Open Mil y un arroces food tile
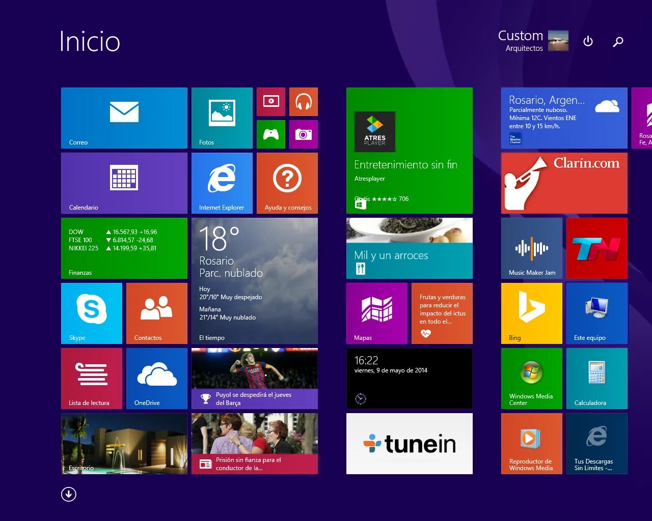652x521 pixels. point(410,248)
